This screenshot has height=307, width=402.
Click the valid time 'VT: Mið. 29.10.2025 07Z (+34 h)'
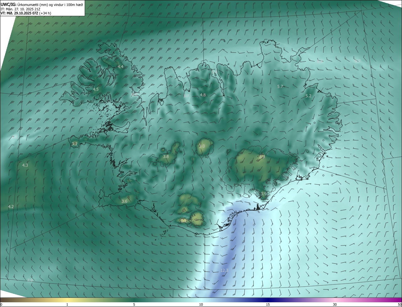tap(26, 13)
